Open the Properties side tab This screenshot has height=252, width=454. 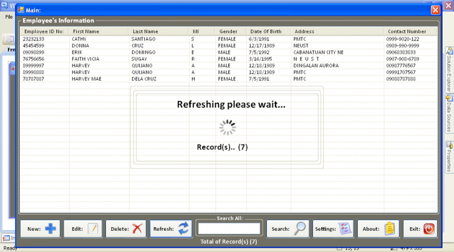click(x=449, y=157)
